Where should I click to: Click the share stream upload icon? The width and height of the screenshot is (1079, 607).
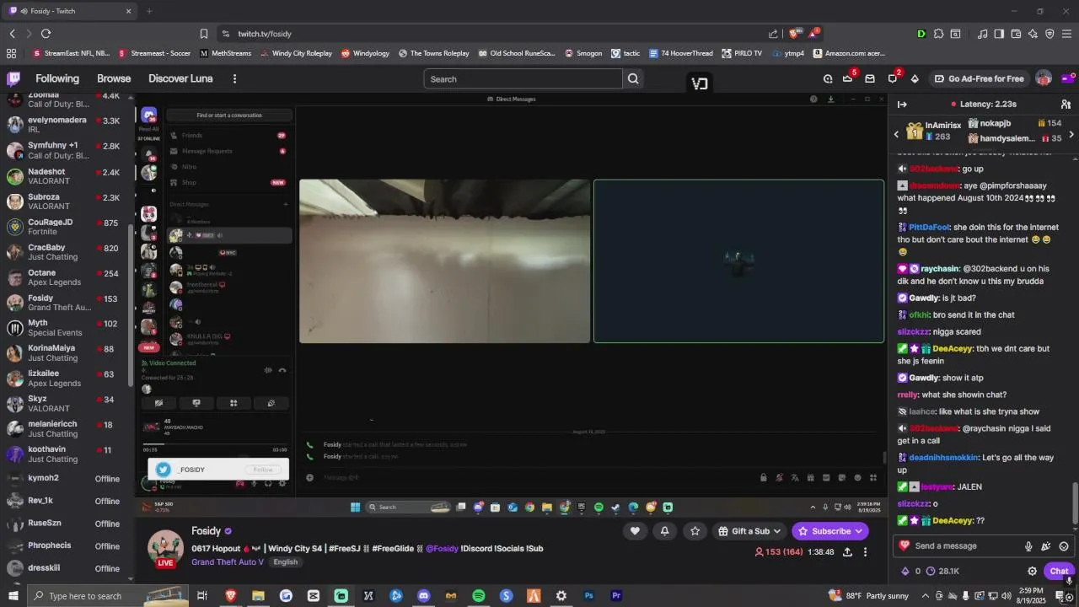point(847,551)
